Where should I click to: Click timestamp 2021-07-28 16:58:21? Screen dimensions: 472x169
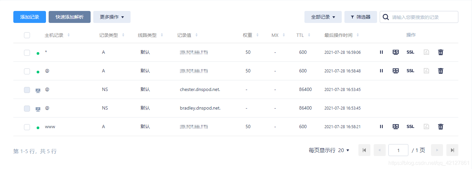[x=342, y=127]
